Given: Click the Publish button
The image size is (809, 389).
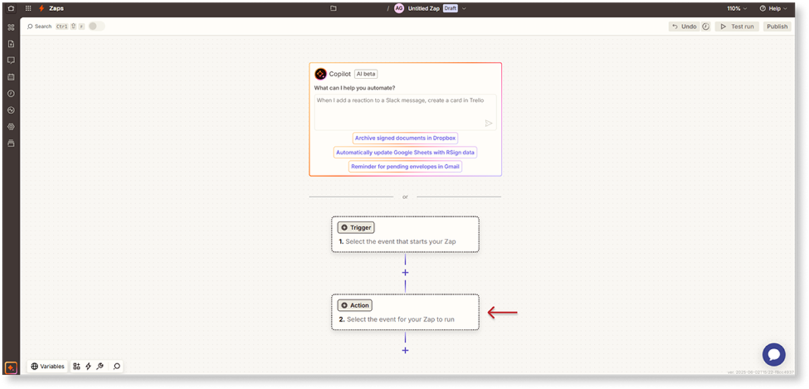Looking at the screenshot, I should coord(777,26).
